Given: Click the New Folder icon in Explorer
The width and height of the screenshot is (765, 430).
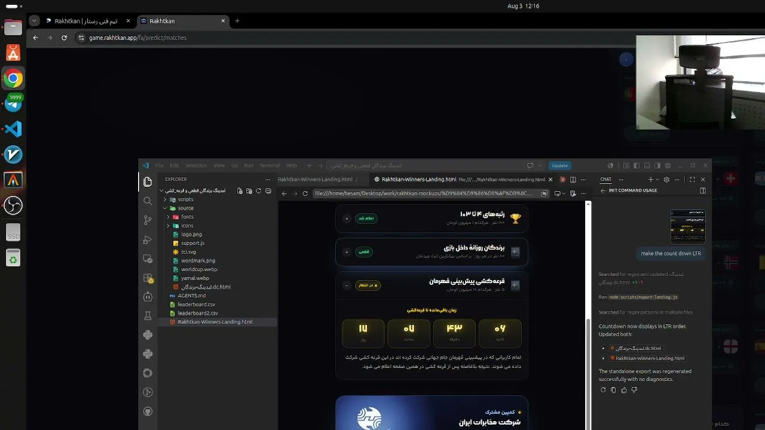Looking at the screenshot, I should pos(249,191).
